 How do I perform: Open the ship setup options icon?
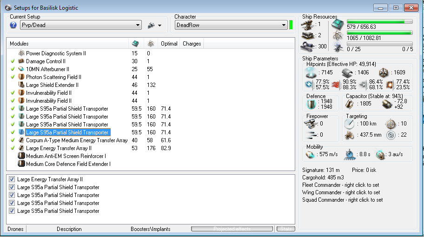pyautogui.click(x=151, y=26)
